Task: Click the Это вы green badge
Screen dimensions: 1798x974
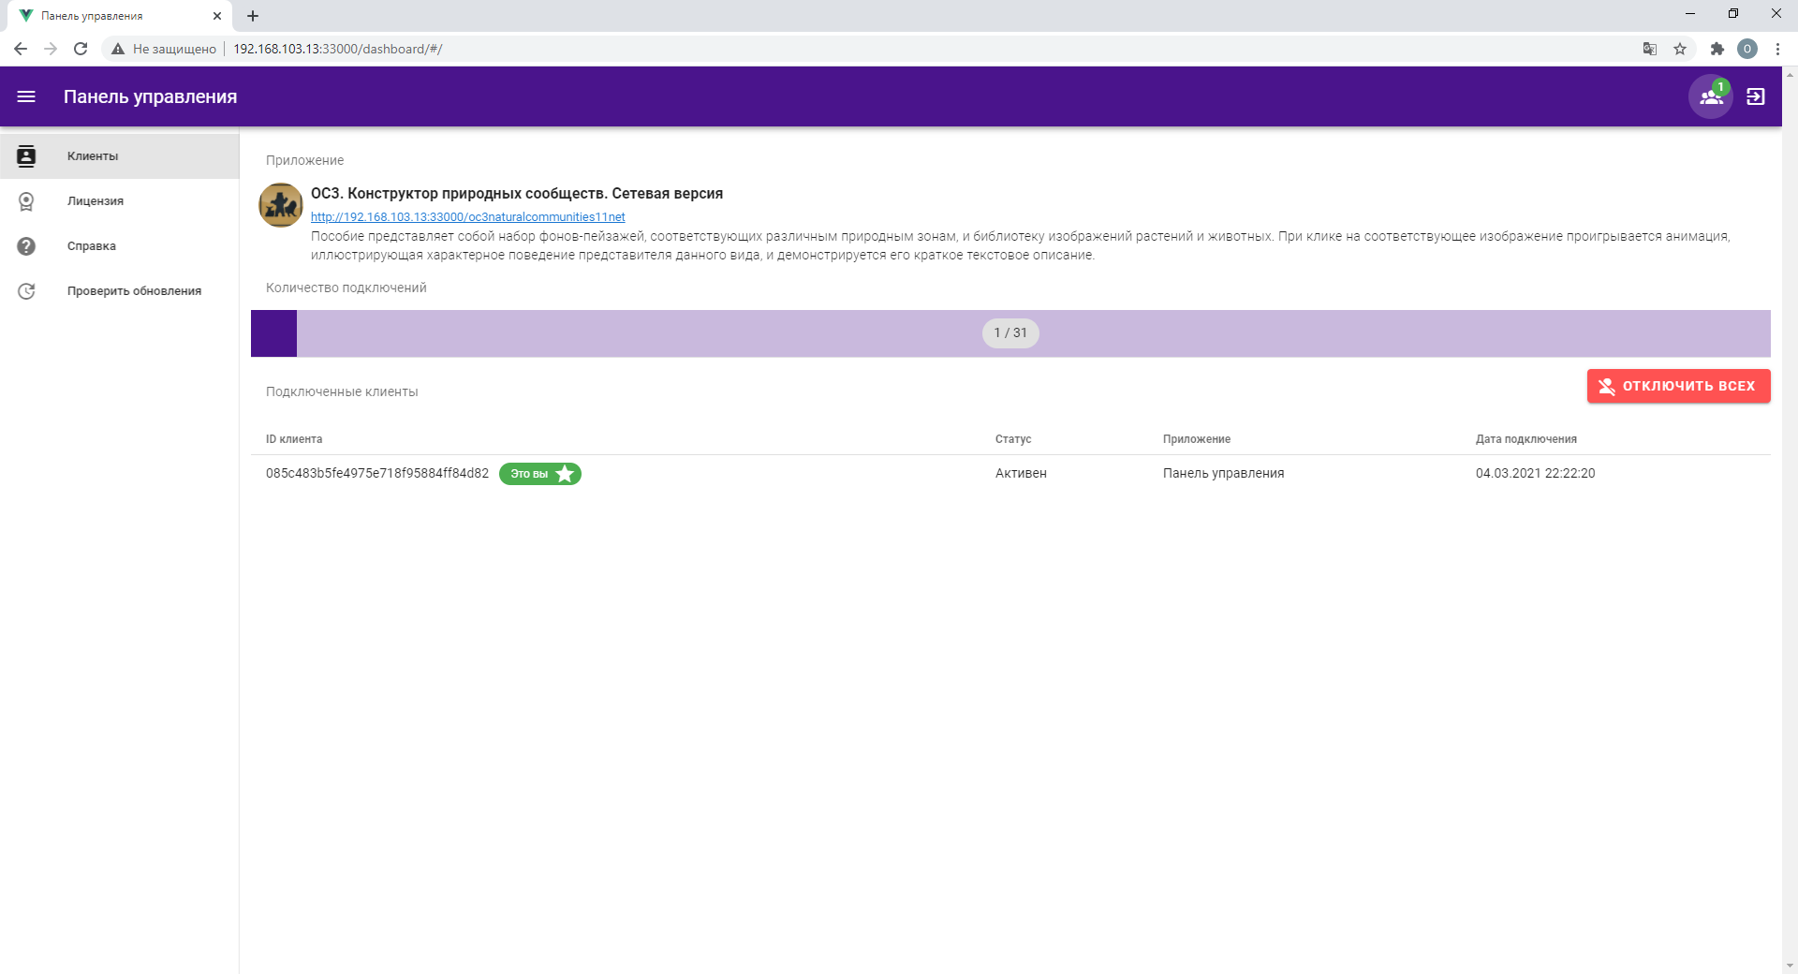Action: 539,474
